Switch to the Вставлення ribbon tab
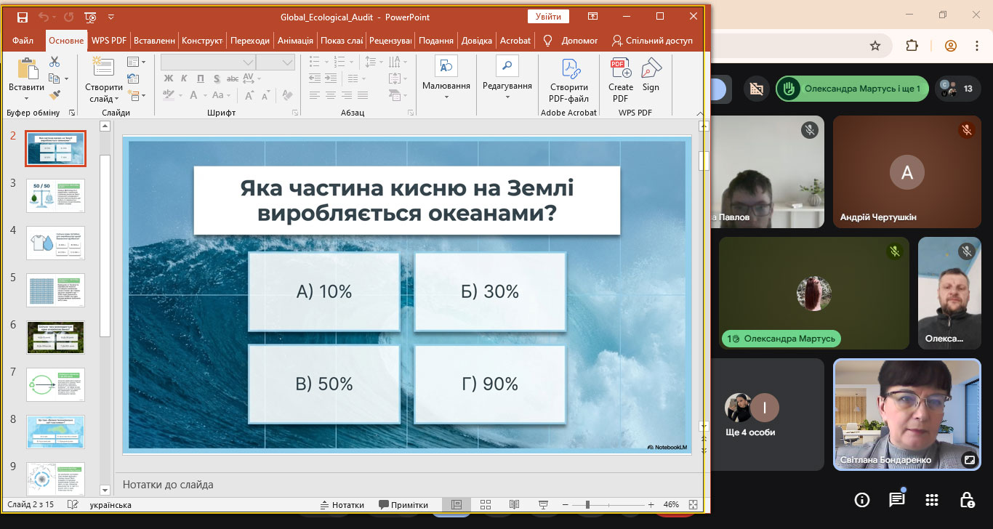The width and height of the screenshot is (993, 529). [x=155, y=41]
